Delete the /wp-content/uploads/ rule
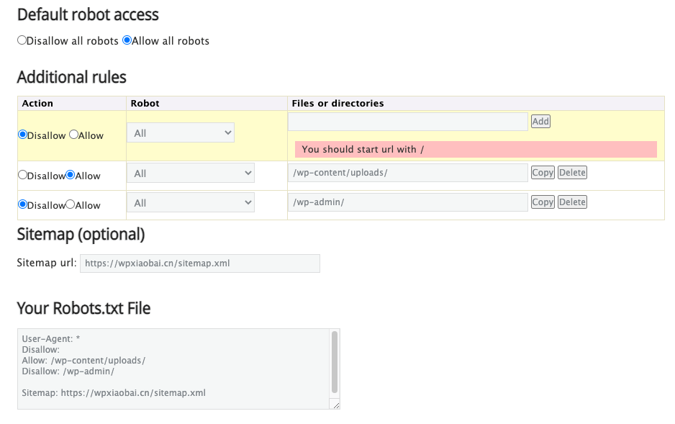Image resolution: width=675 pixels, height=424 pixels. (x=572, y=173)
